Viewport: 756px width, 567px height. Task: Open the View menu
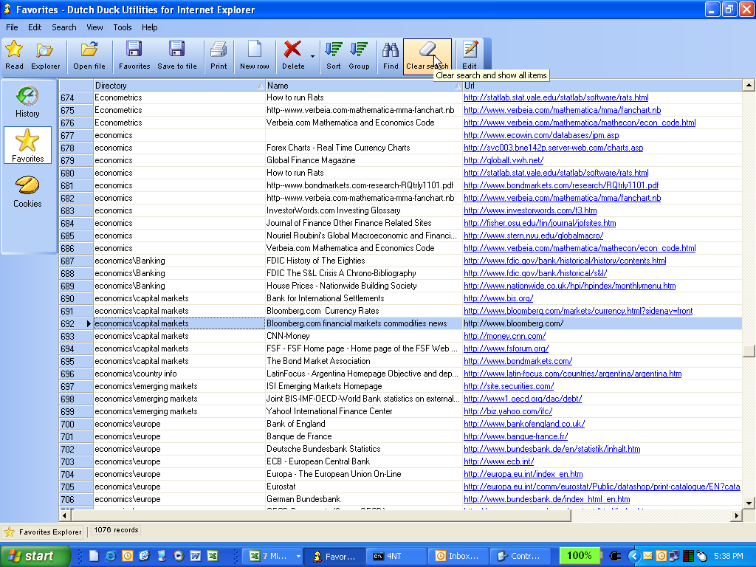pos(94,27)
